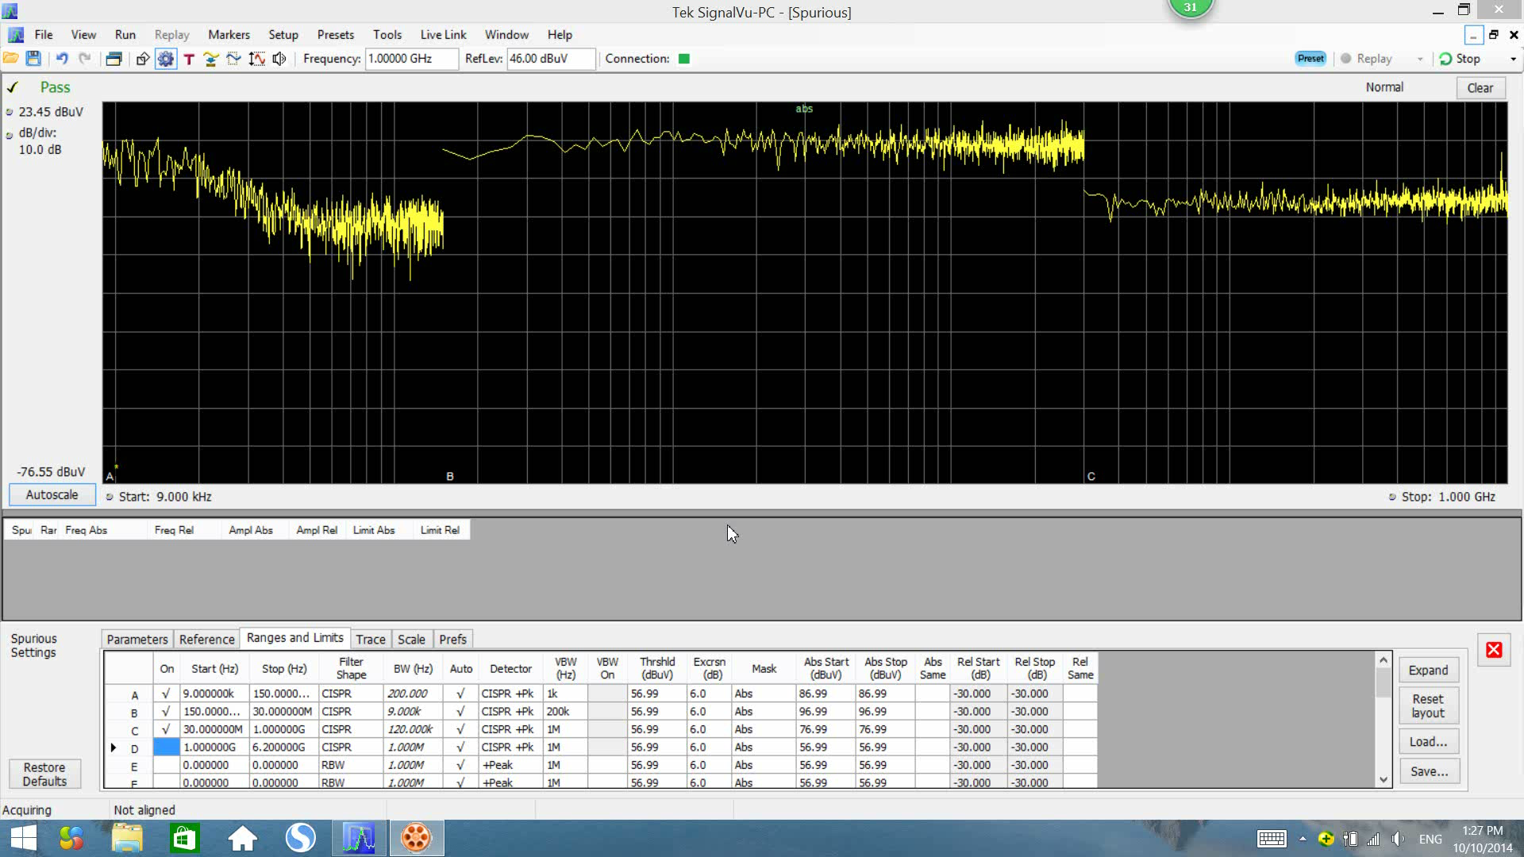Viewport: 1524px width, 857px height.
Task: Click the 23.45 dBuV top-of-graph setting
Action: [51, 112]
